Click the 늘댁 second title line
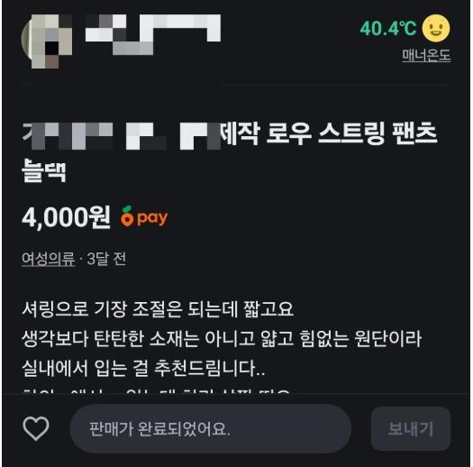 point(44,171)
